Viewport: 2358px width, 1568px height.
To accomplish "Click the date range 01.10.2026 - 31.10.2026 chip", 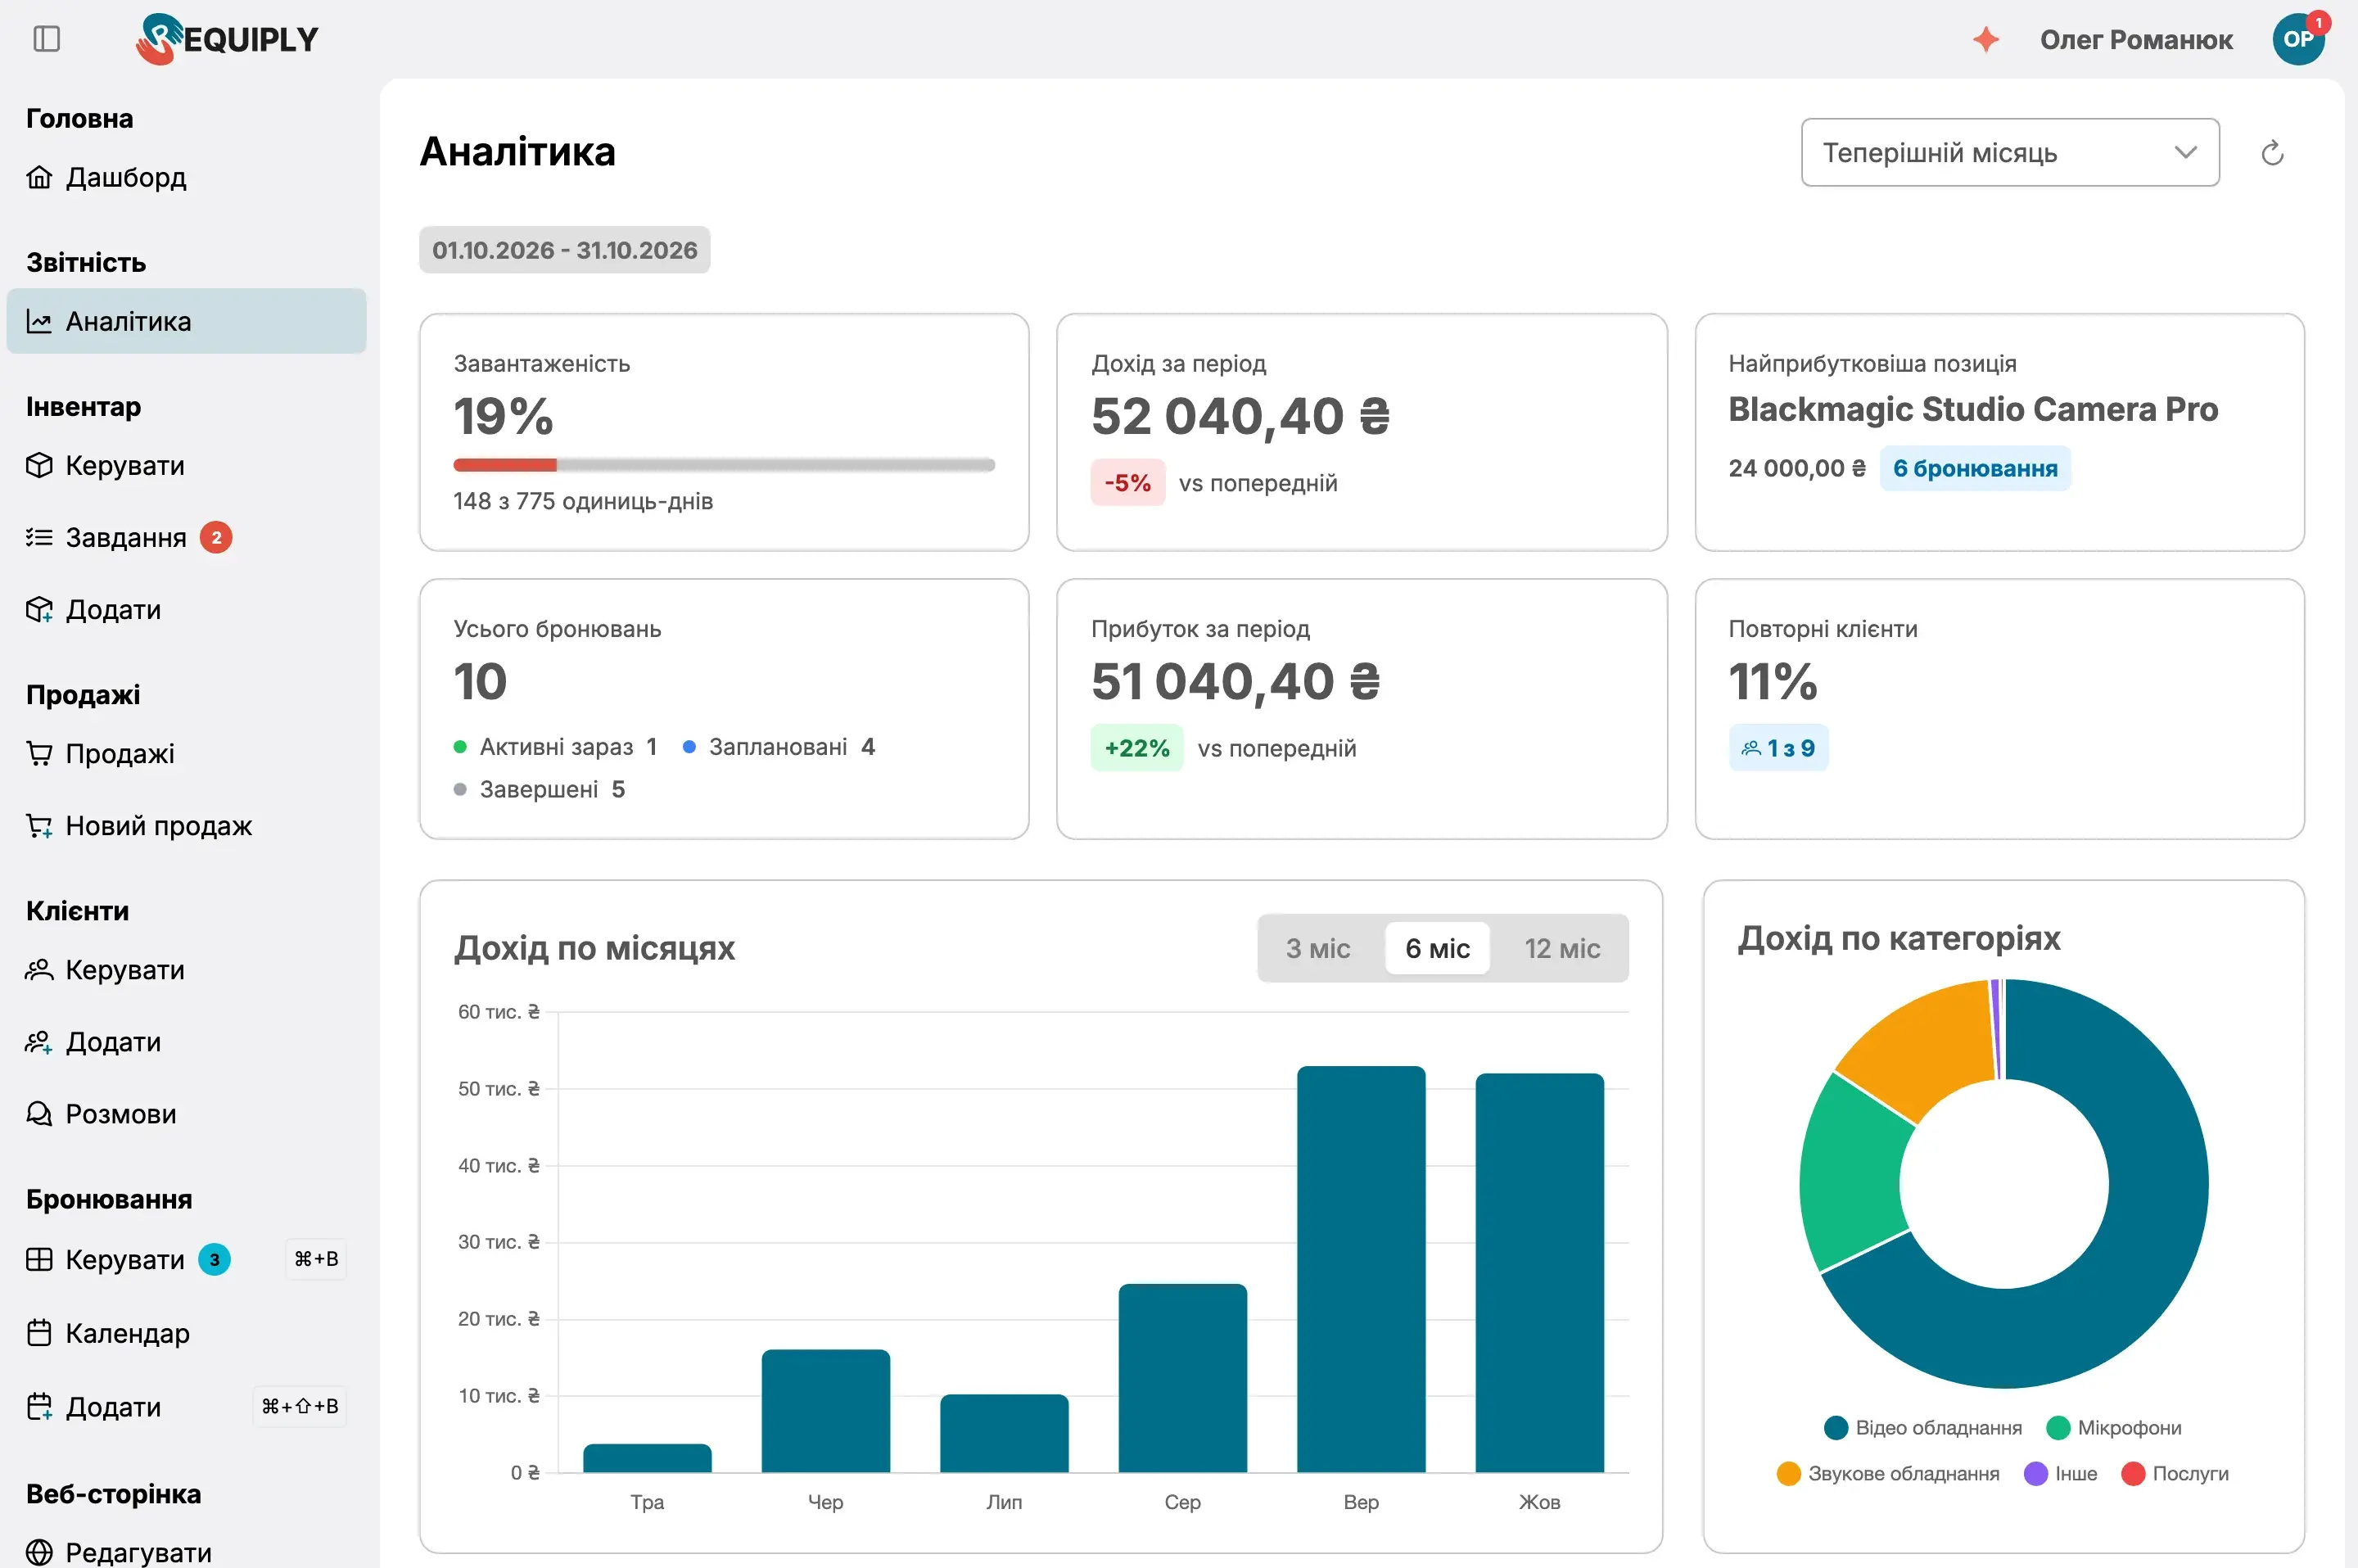I will [564, 250].
